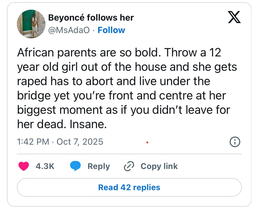Follow the @MsAdaO account
This screenshot has height=212, width=258.
[x=111, y=30]
